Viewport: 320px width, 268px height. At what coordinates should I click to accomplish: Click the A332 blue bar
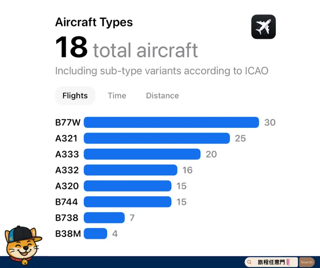tap(130, 170)
